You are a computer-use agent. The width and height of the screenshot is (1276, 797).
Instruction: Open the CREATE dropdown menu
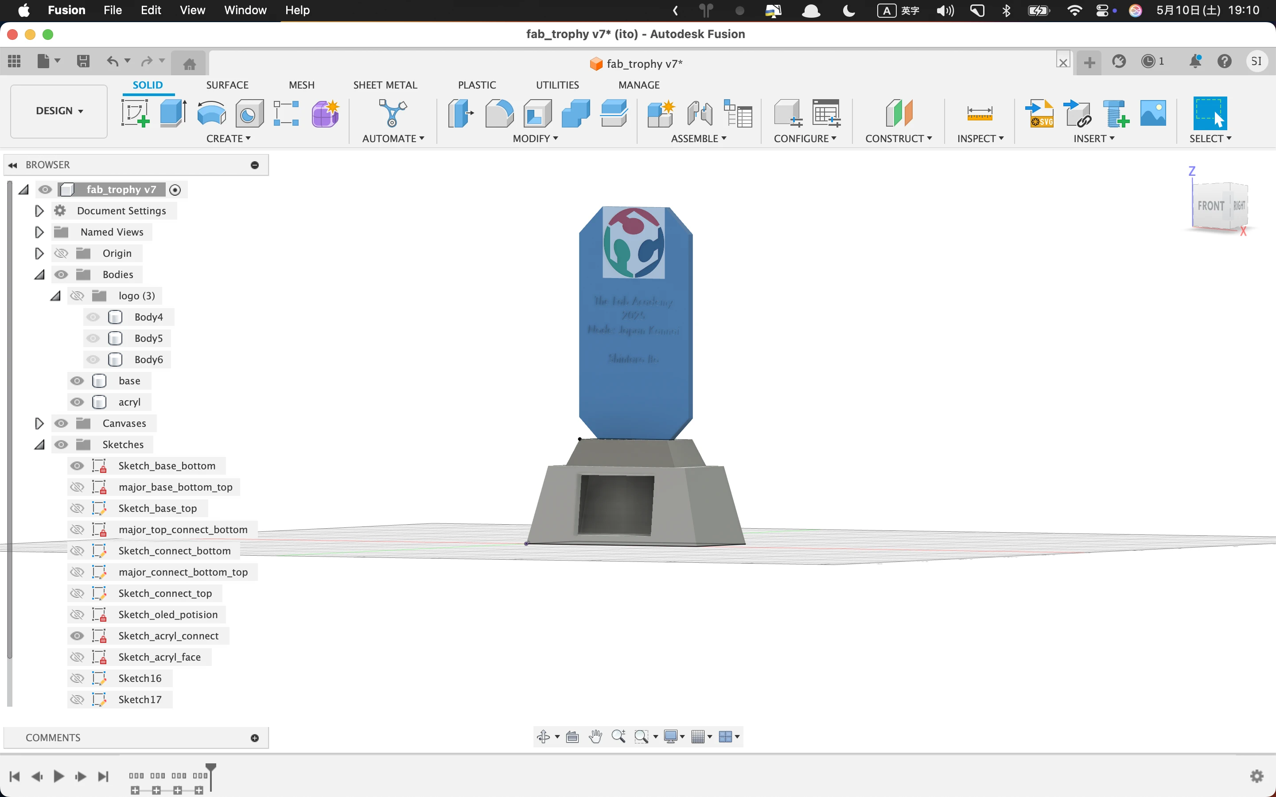click(x=228, y=139)
